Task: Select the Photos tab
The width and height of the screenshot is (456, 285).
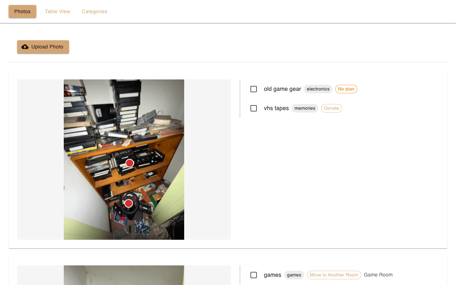Action: [x=22, y=11]
